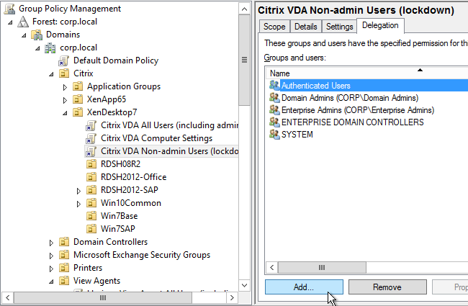This screenshot has height=306, width=468.
Task: Click the Win7Base OU icon
Action: click(91, 216)
